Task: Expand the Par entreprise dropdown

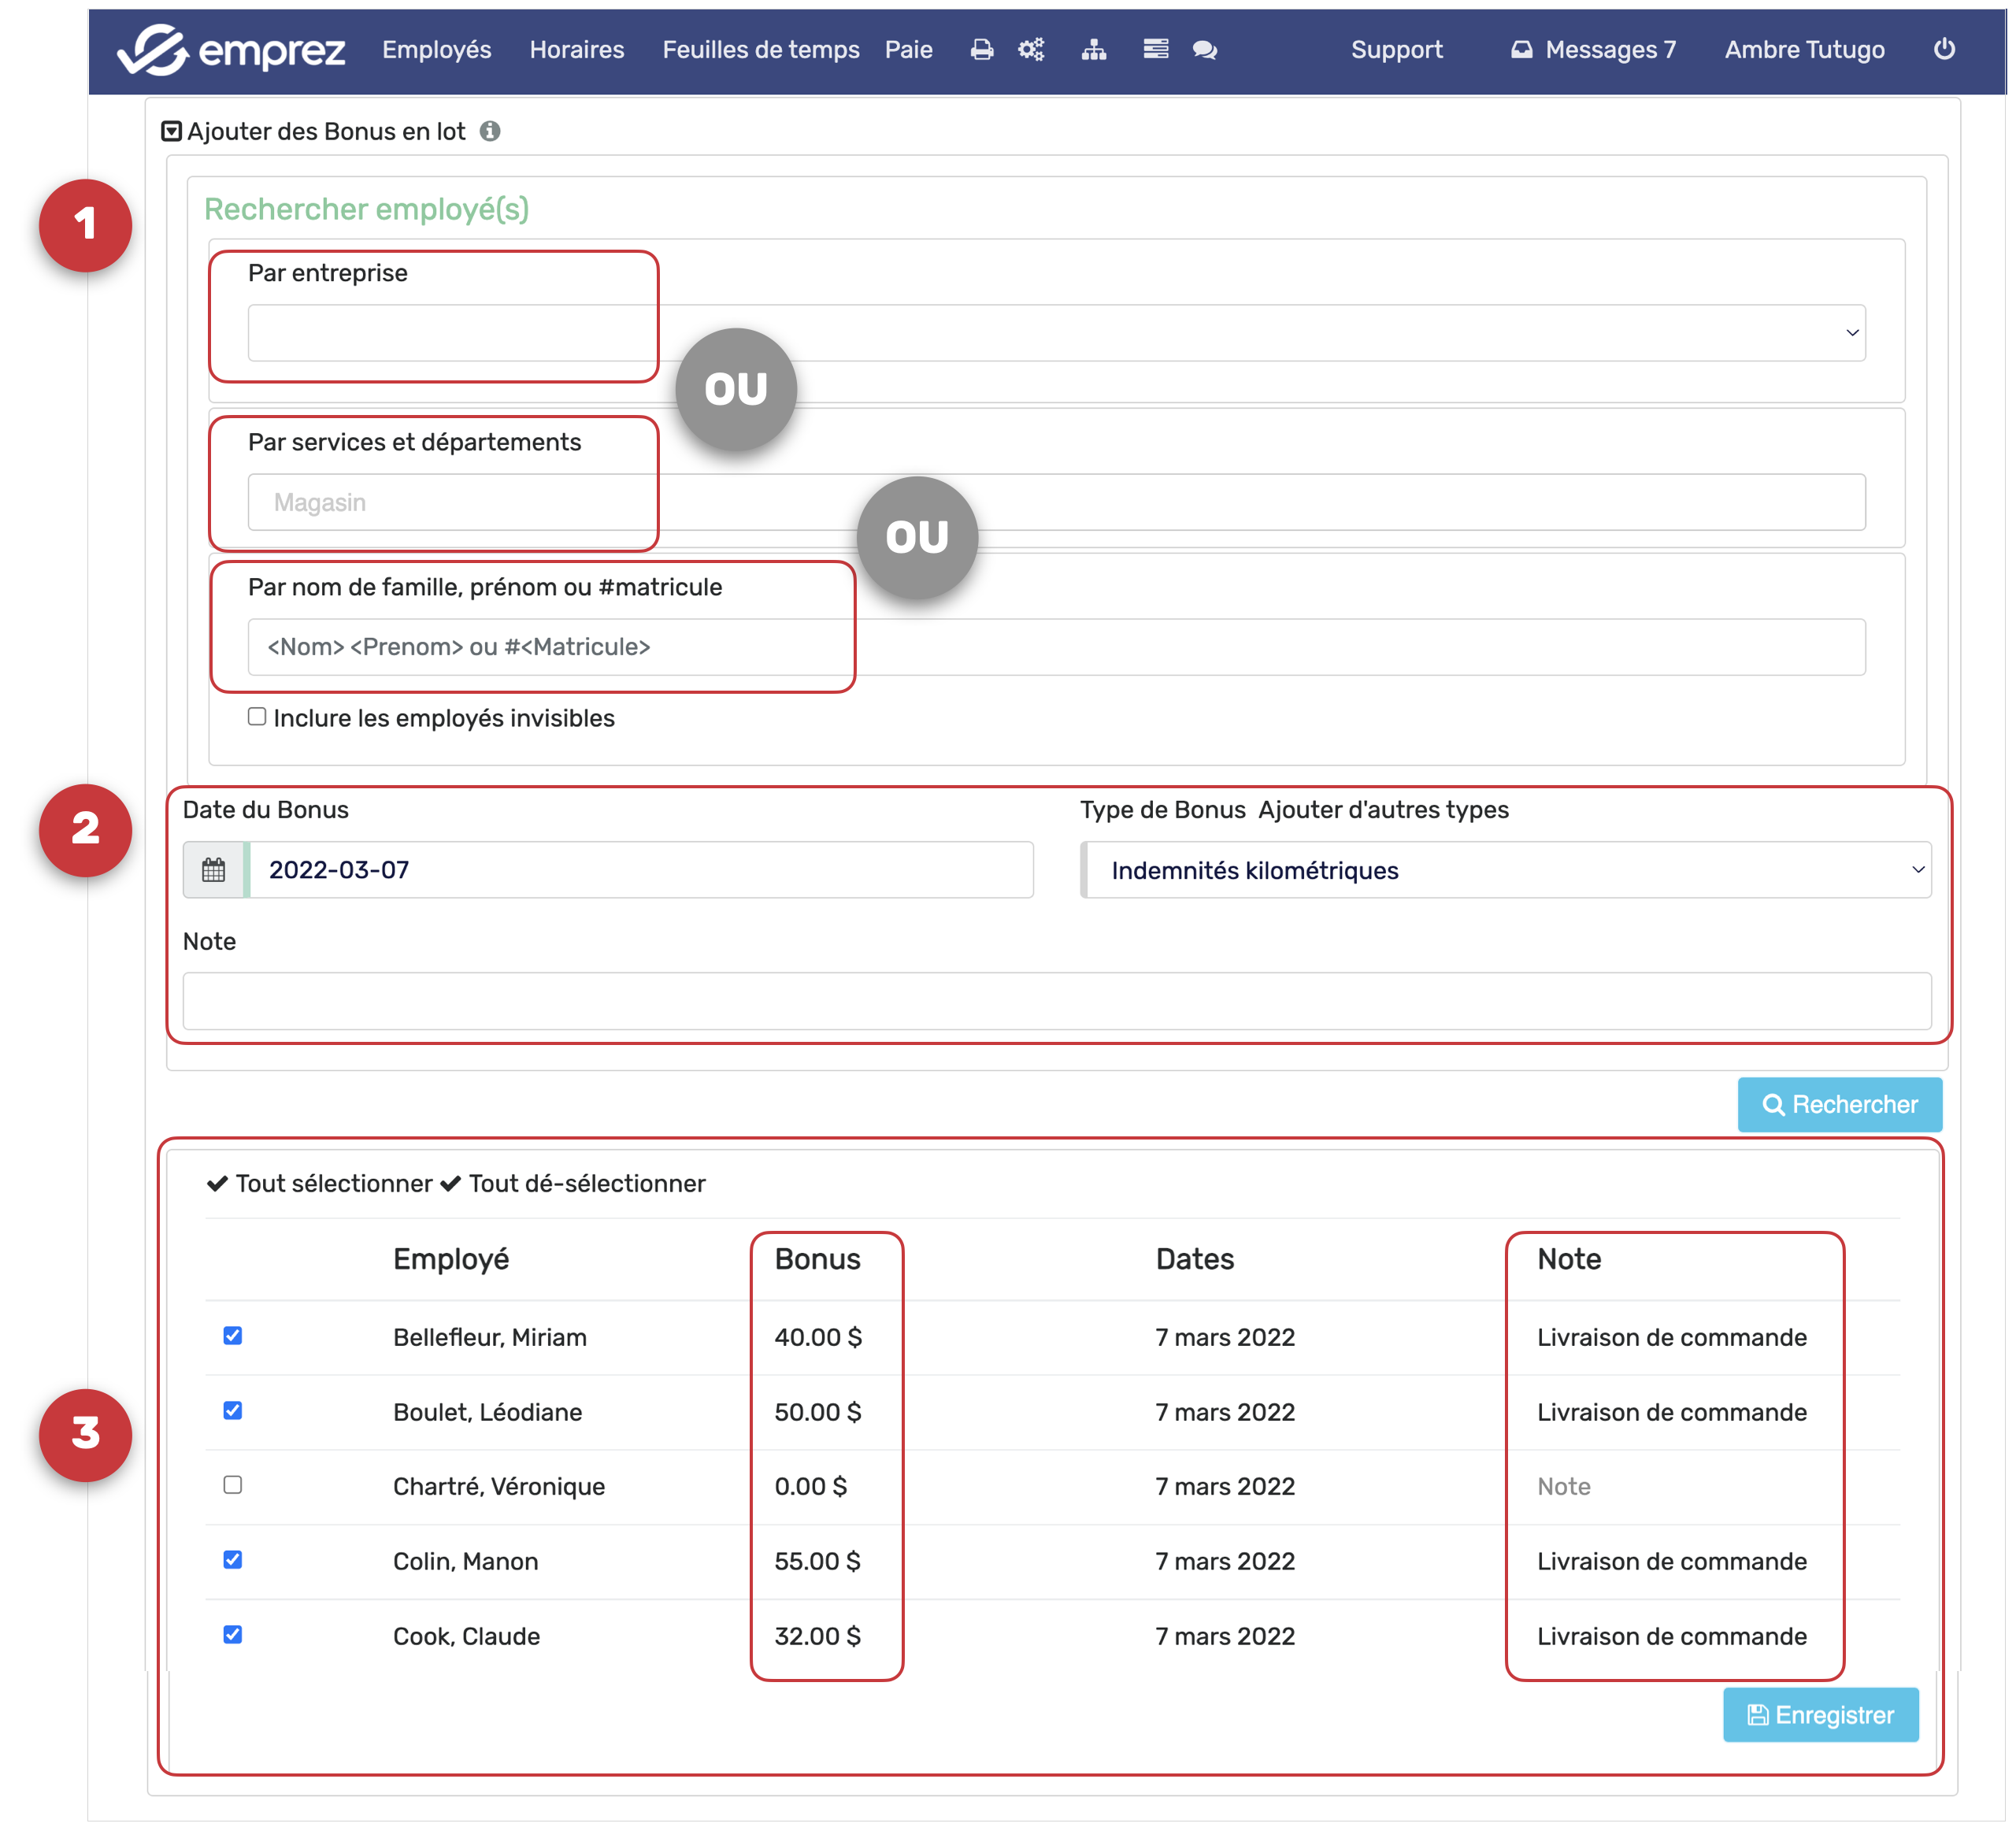Action: tap(1056, 333)
